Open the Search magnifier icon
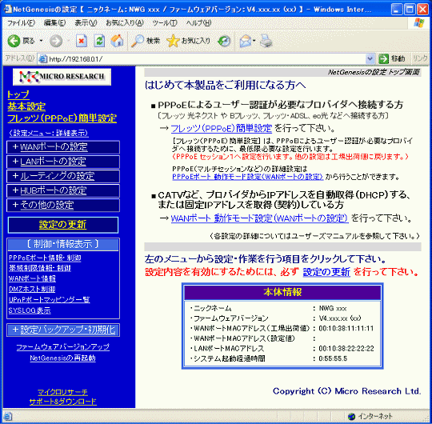This screenshot has height=424, width=432. 138,41
